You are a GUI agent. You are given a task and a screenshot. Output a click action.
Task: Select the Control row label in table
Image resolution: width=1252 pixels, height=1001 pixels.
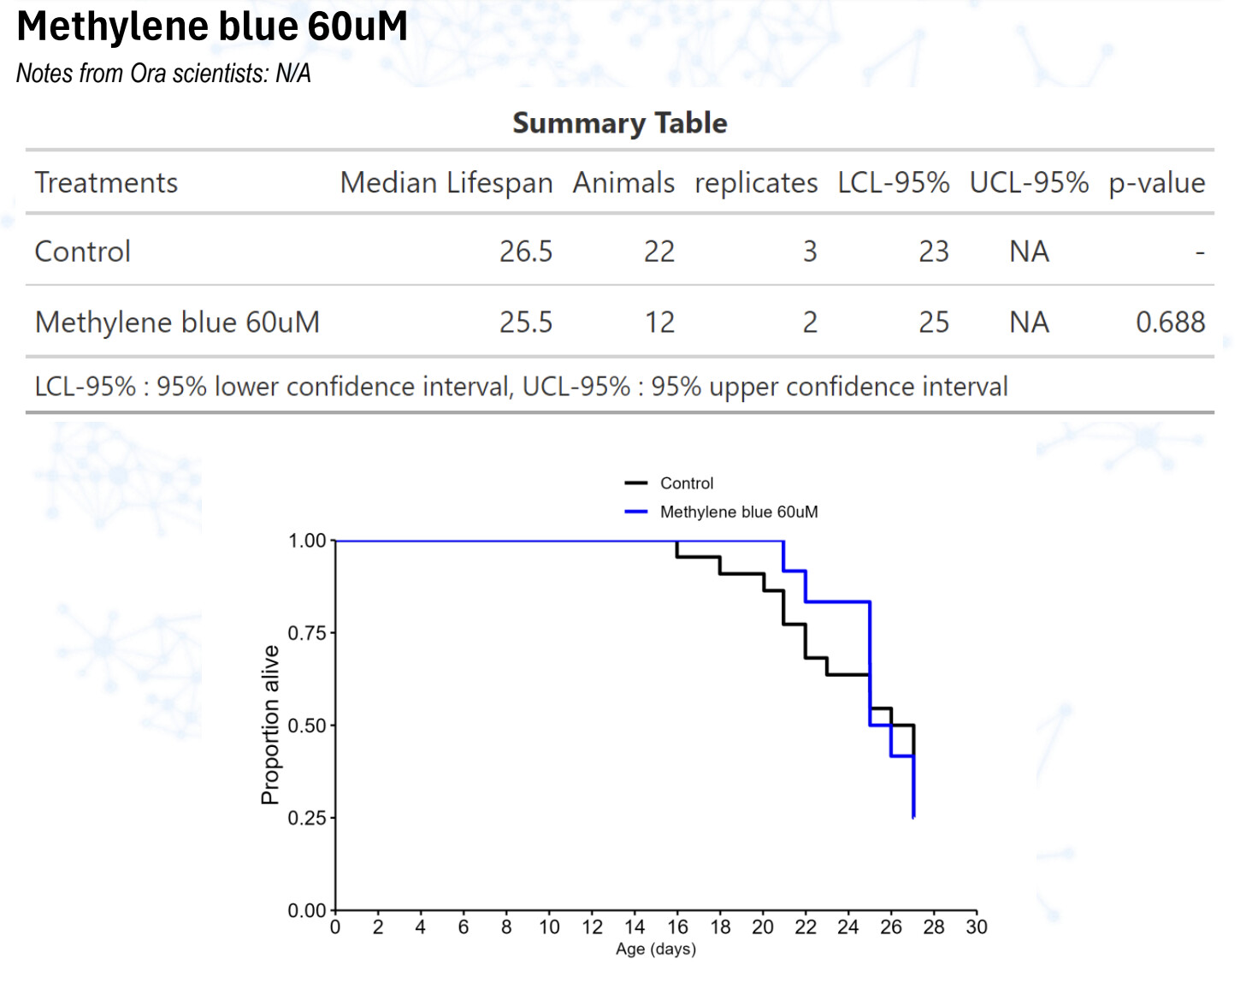83,252
